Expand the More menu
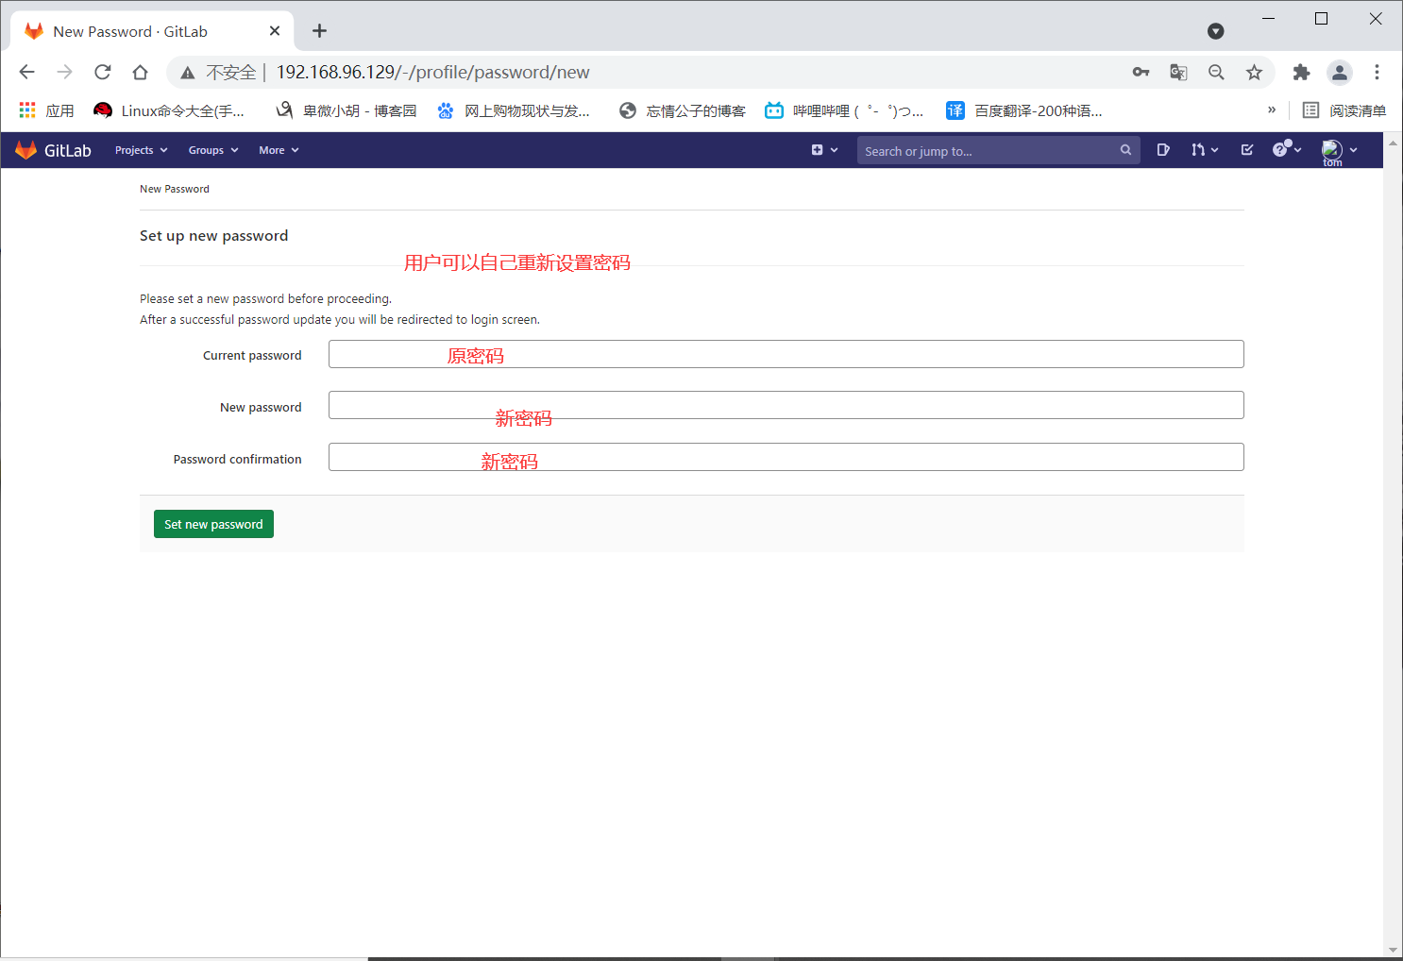This screenshot has width=1403, height=961. point(279,150)
